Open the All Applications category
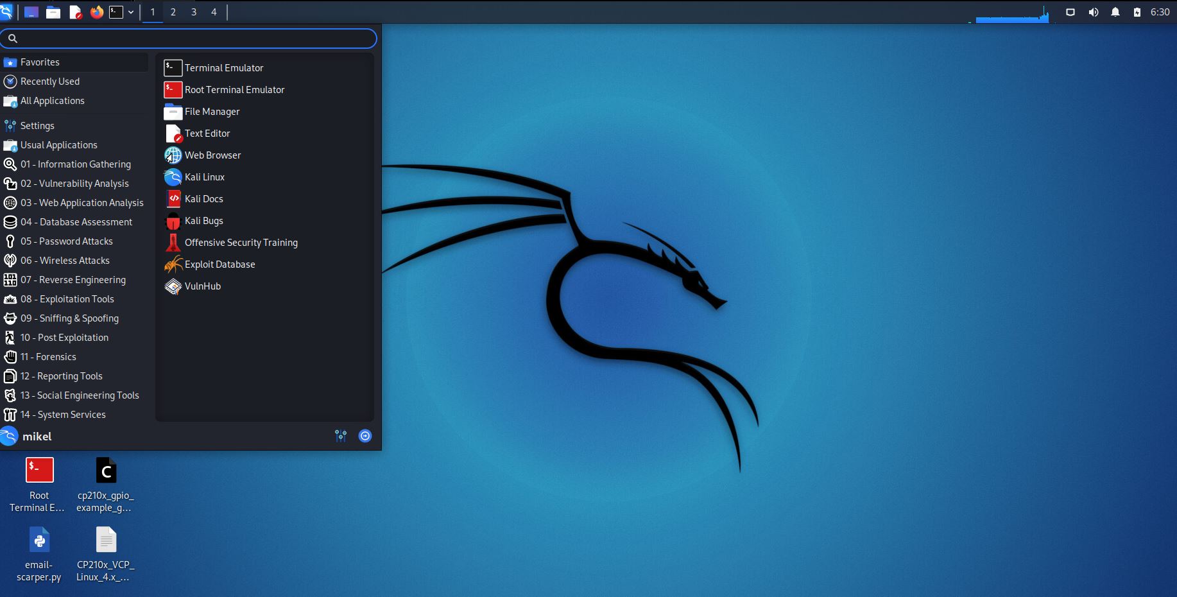This screenshot has width=1177, height=597. (75, 101)
